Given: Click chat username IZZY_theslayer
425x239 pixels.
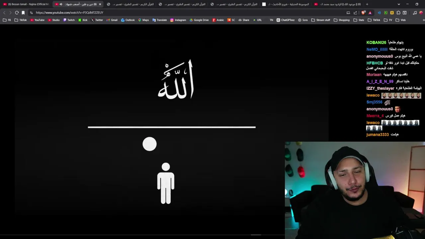Looking at the screenshot, I should [380, 88].
